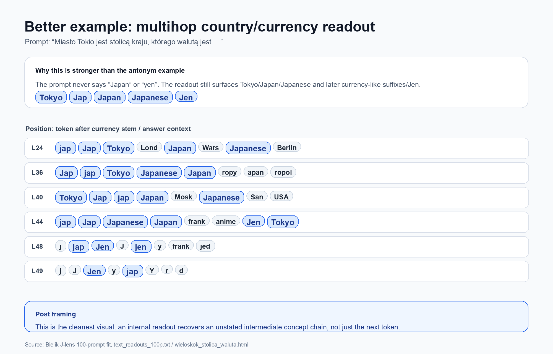
Task: Select the d token in L49 row
Action: pos(181,270)
